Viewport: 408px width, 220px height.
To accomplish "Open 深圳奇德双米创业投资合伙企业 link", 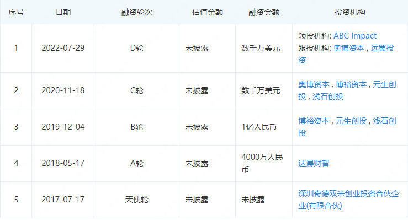I will [x=348, y=200].
